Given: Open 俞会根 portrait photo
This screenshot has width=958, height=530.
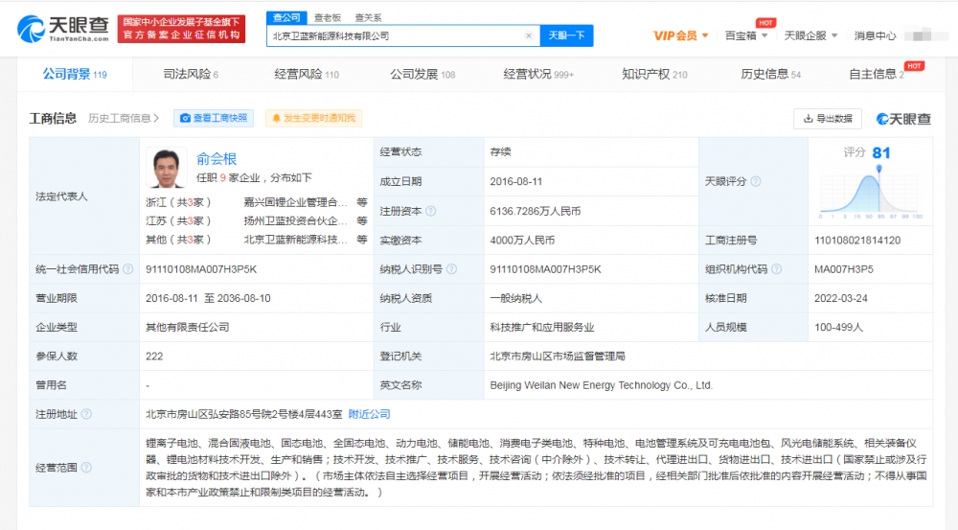Looking at the screenshot, I should (166, 168).
